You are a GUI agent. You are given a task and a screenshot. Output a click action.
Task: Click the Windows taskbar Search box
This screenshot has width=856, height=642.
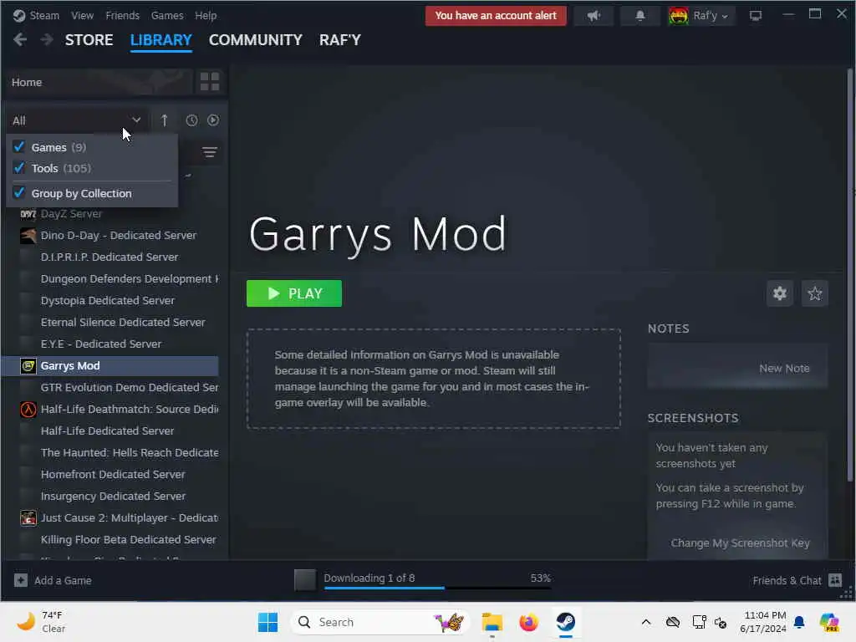pyautogui.click(x=380, y=622)
